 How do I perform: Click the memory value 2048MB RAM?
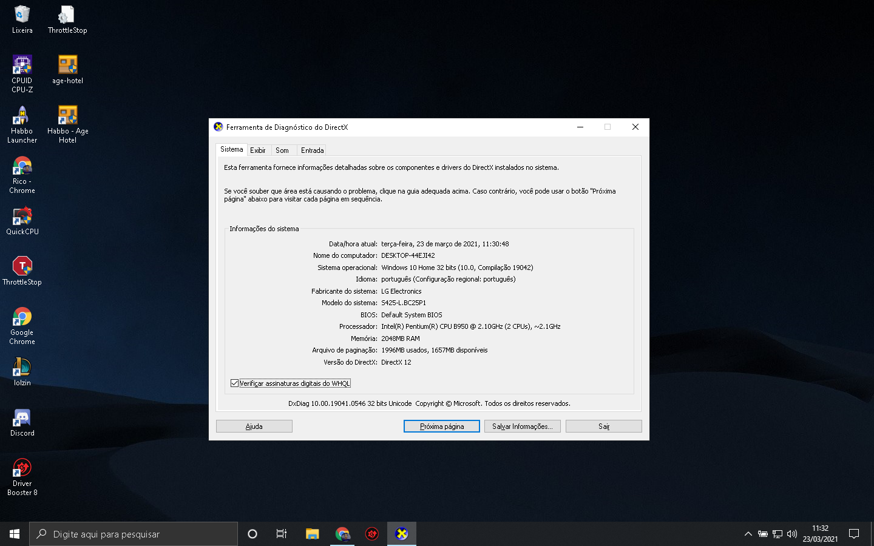tap(401, 339)
